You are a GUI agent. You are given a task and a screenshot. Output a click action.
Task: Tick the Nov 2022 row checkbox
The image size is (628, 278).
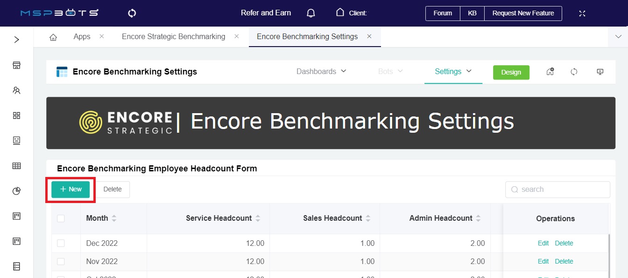(61, 261)
